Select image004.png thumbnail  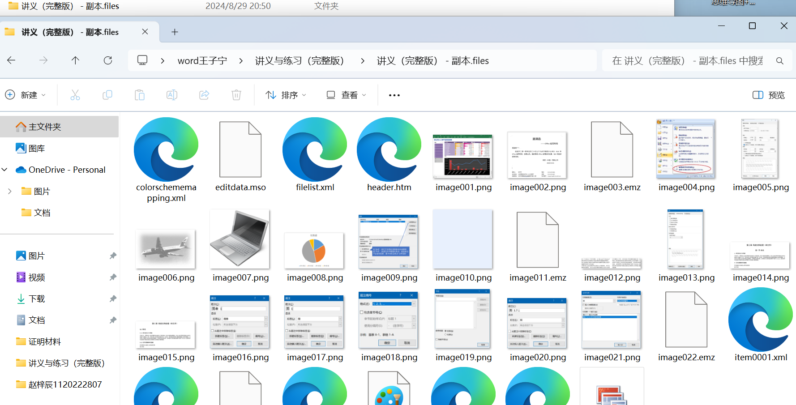pos(686,149)
